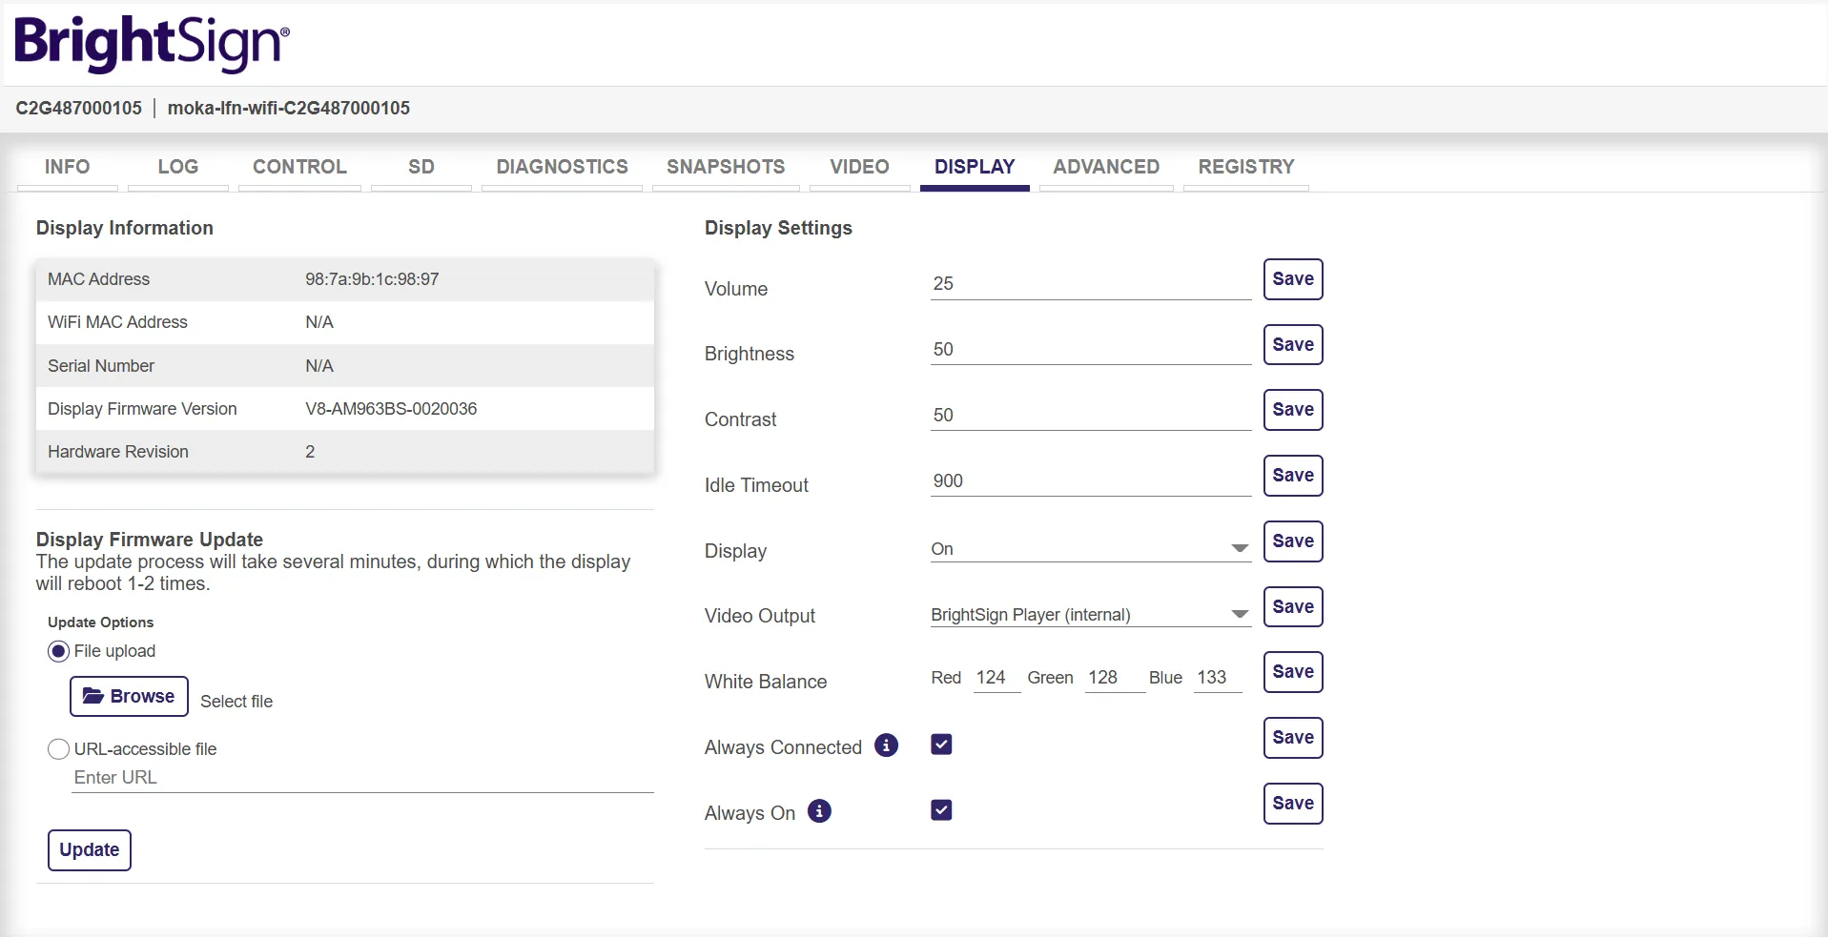Toggle the Always On checkbox
The image size is (1828, 939).
point(941,810)
